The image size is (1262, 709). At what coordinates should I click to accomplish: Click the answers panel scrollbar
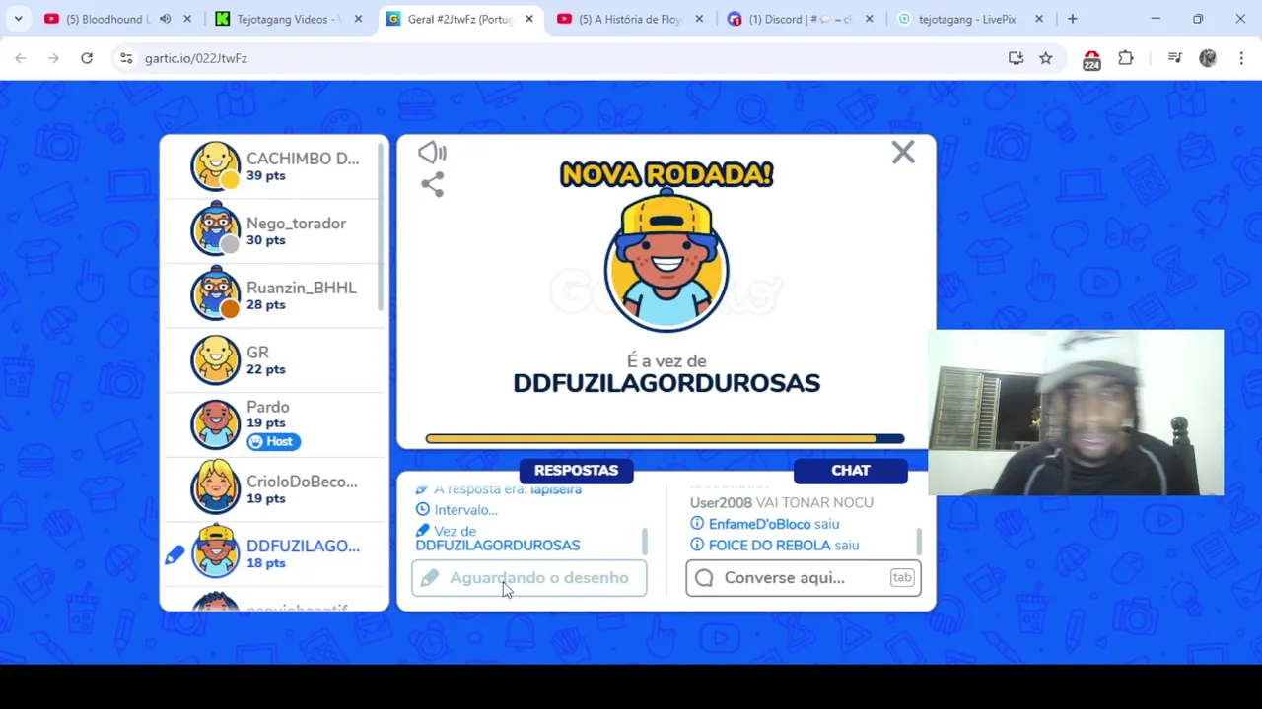(x=645, y=541)
